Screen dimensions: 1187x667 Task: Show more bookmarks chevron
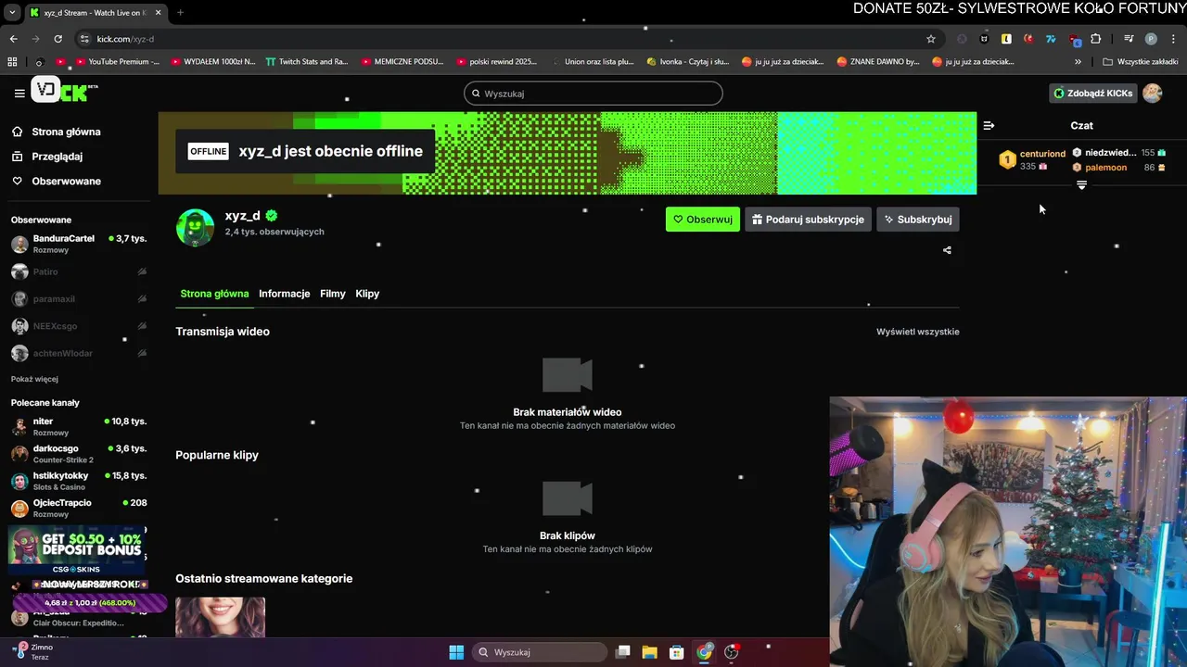click(1078, 62)
